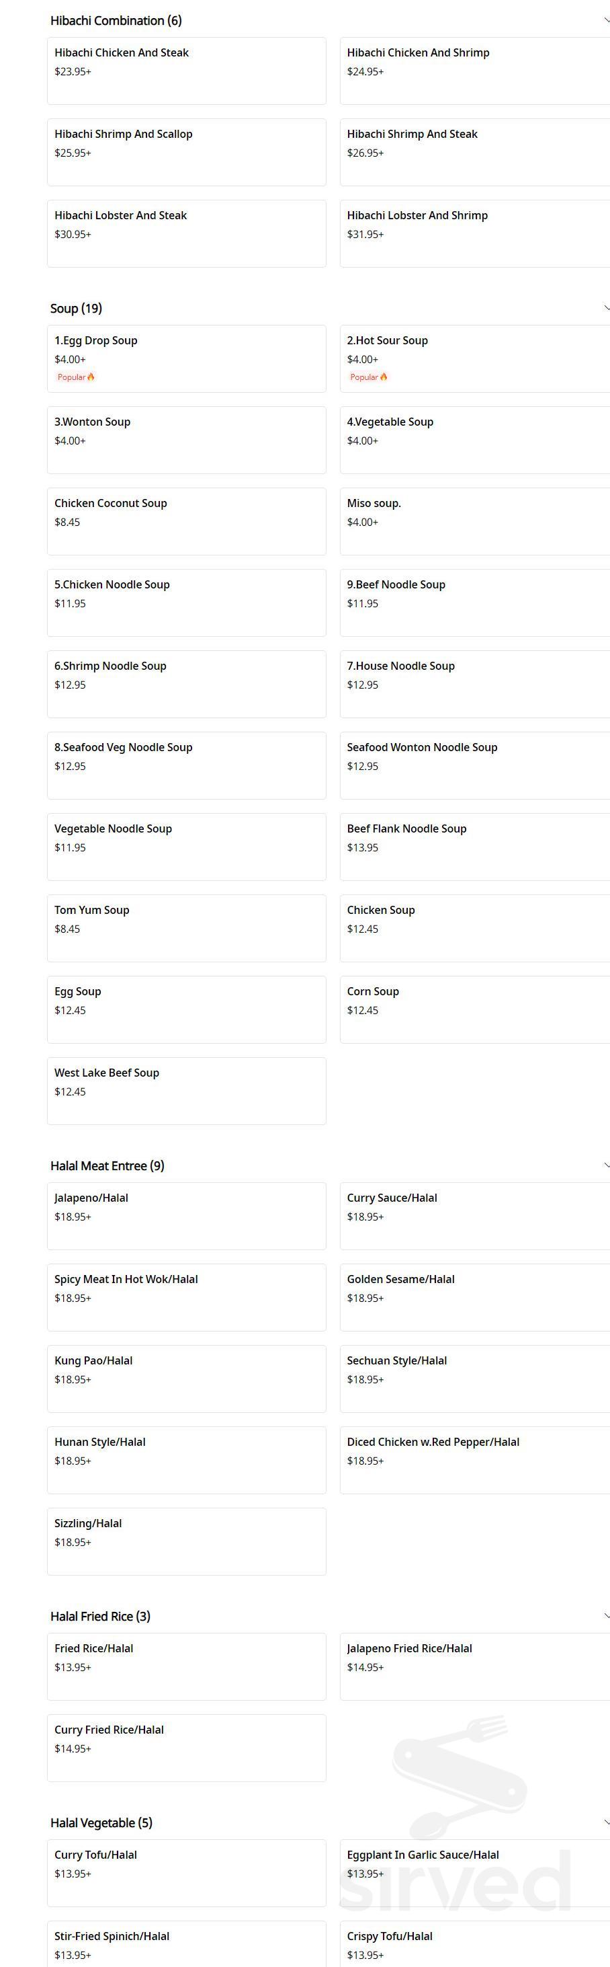This screenshot has height=1967, width=610.
Task: Click the flame icon on Egg Drop Soup
Action: pos(89,377)
